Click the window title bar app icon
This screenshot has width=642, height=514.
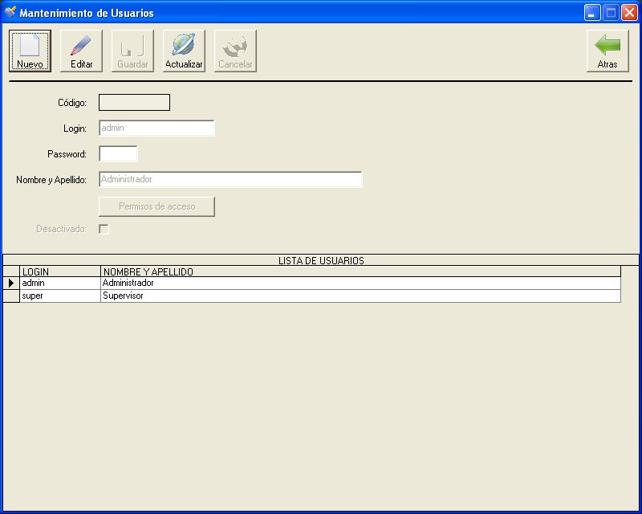tap(10, 12)
